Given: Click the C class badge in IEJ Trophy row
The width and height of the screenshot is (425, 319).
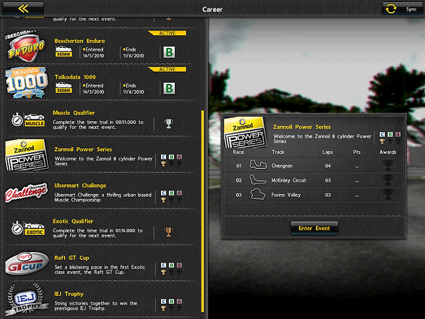Looking at the screenshot, I should (164, 301).
